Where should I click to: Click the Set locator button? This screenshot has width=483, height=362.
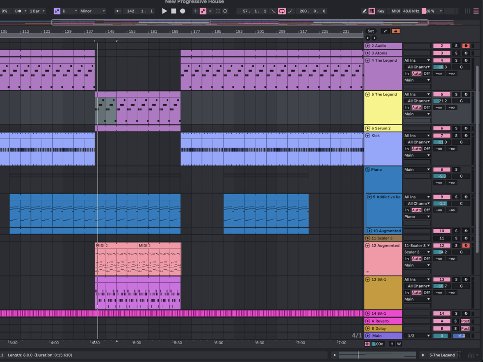[370, 31]
